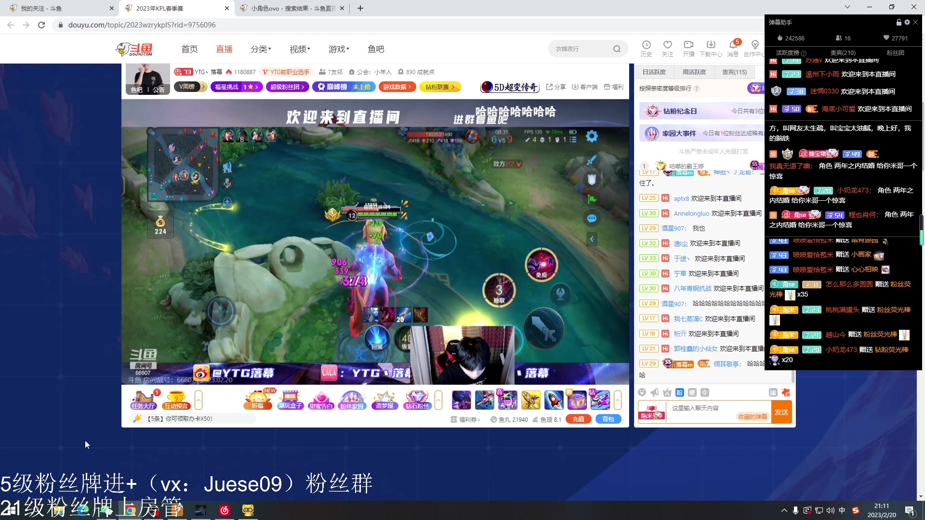This screenshot has width=925, height=520.
Task: Open the 祈福 lantern icon
Action: [x=258, y=400]
